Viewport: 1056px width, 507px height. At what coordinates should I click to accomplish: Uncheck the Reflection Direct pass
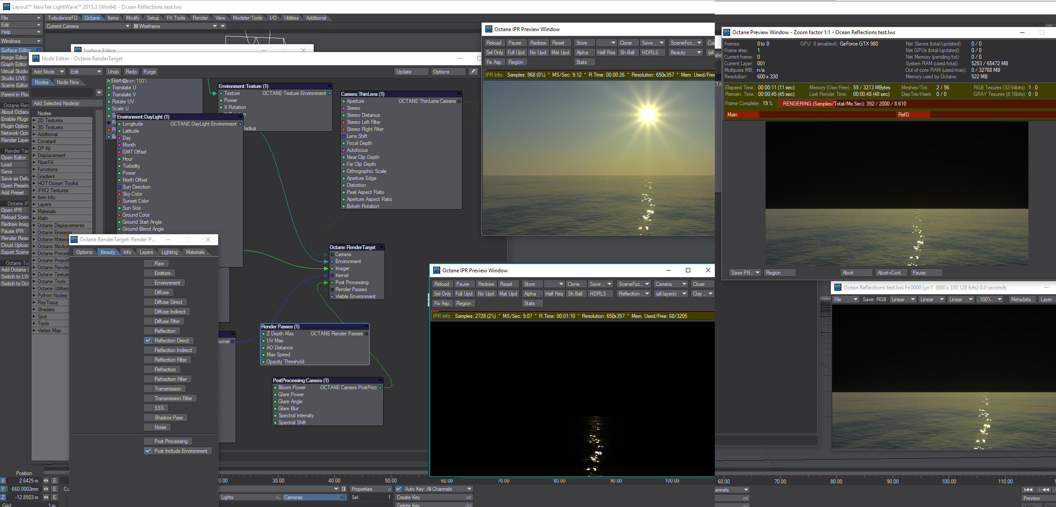(148, 341)
